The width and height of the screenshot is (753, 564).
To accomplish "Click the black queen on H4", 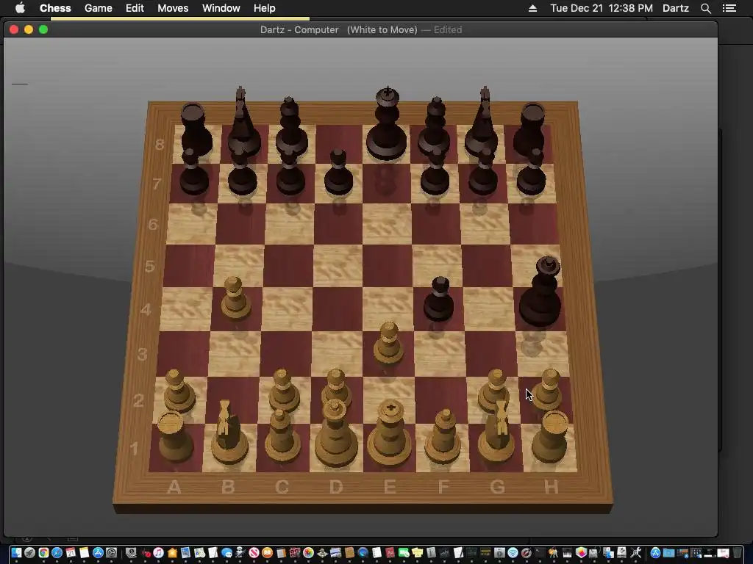I will tap(542, 292).
